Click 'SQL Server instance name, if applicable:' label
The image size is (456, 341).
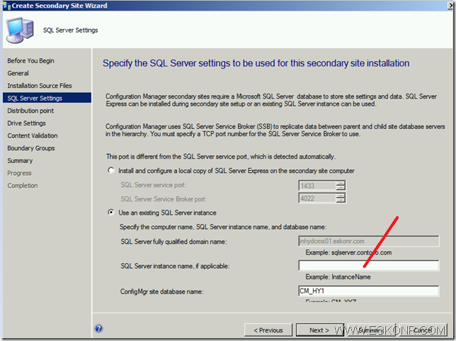pyautogui.click(x=175, y=266)
